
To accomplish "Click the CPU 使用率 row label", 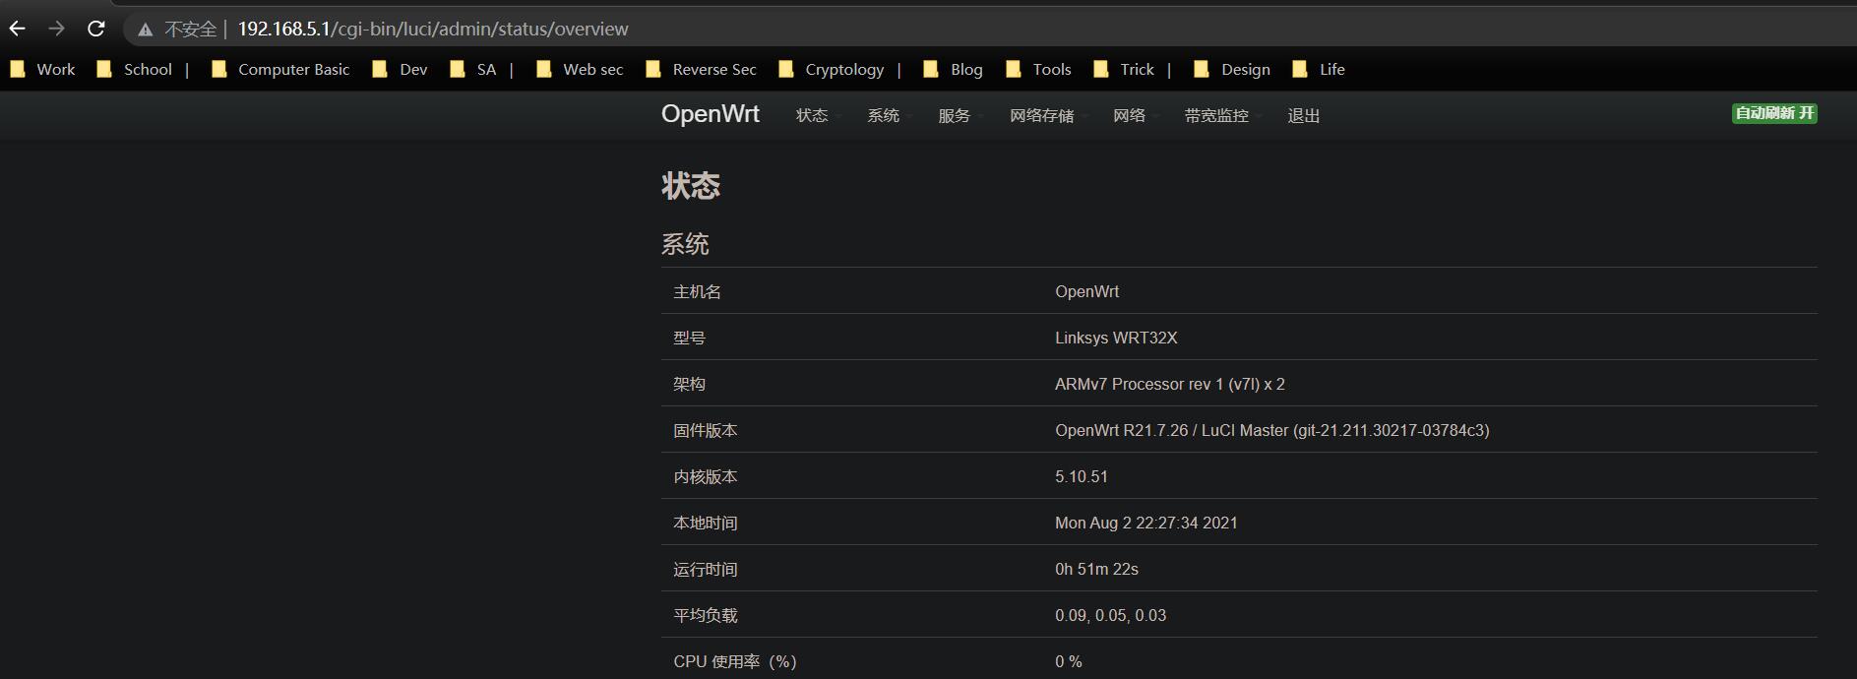I will click(x=735, y=661).
